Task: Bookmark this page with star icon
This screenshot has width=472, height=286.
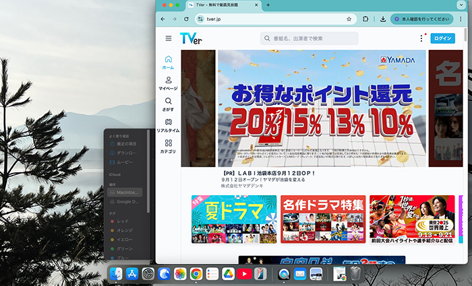Action: (349, 20)
